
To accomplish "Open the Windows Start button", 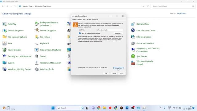I will pyautogui.click(x=53, y=108).
